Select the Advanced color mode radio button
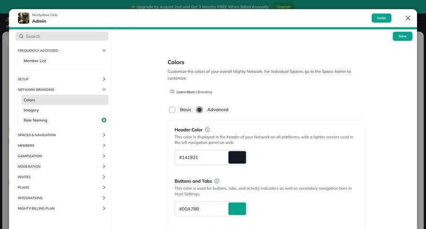 click(x=199, y=110)
